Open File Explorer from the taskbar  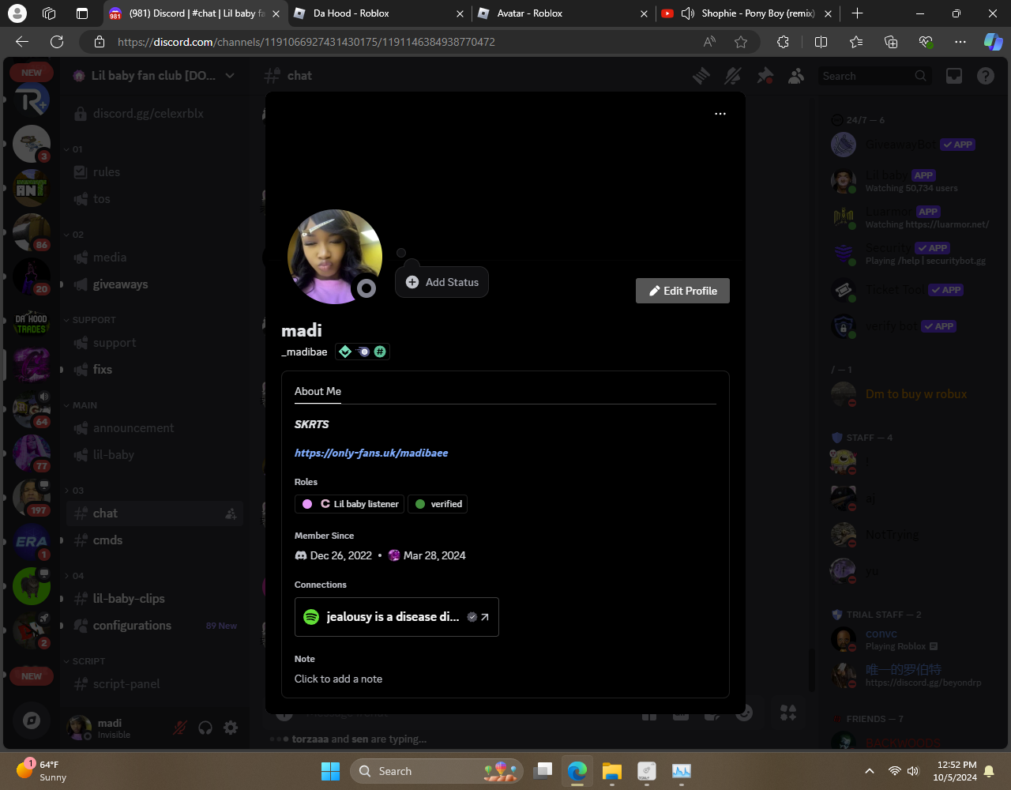612,771
